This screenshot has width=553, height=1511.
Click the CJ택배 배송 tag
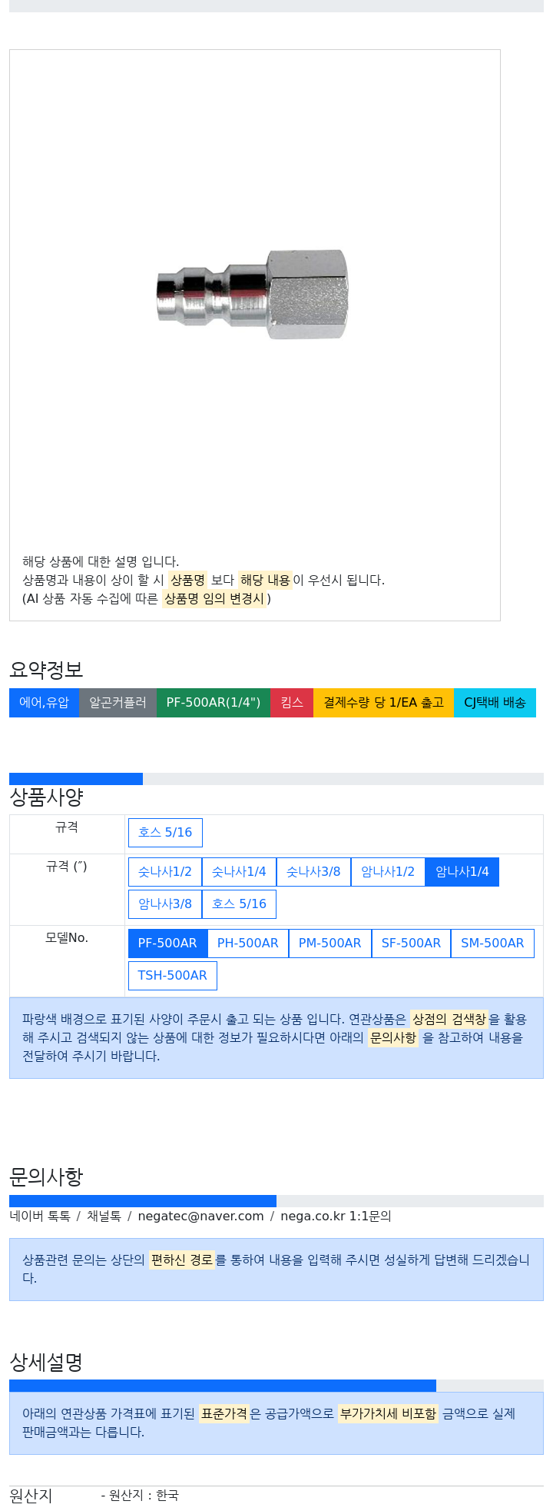coord(495,703)
